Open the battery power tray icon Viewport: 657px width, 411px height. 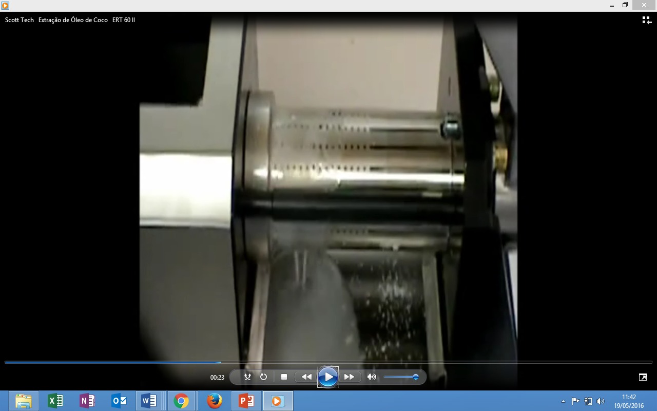click(588, 401)
